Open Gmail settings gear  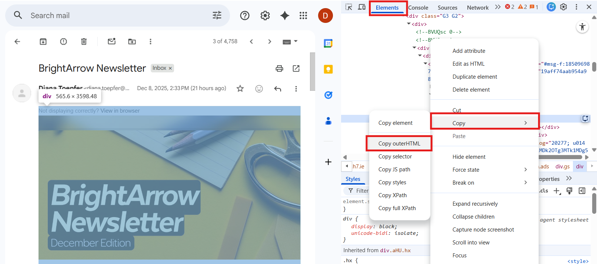pos(265,16)
